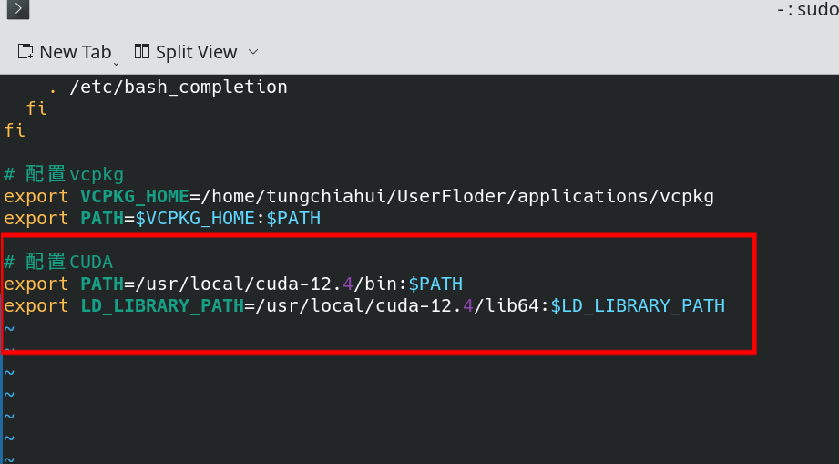Click the New Tab page icon

pyautogui.click(x=26, y=51)
